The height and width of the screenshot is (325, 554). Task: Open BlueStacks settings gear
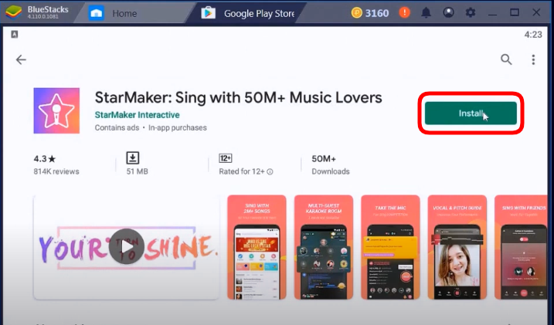471,12
